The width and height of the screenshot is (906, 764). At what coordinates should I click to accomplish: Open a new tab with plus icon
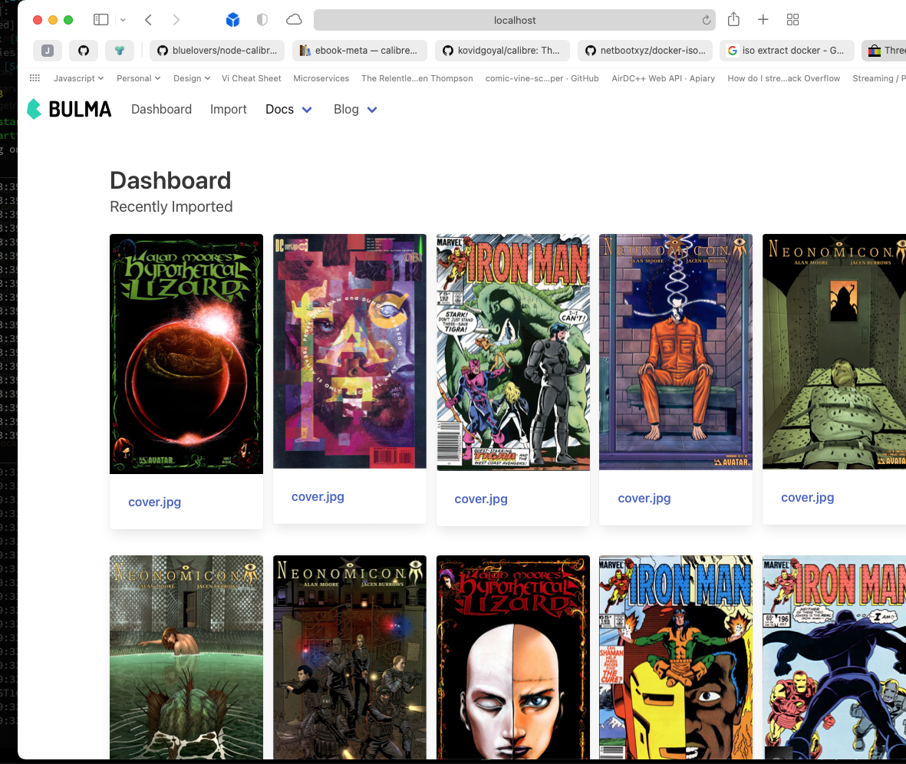coord(763,20)
